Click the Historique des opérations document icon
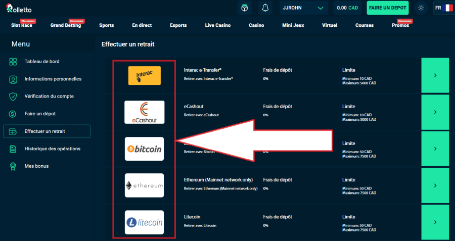Screen dimensions: 455x241 point(13,149)
